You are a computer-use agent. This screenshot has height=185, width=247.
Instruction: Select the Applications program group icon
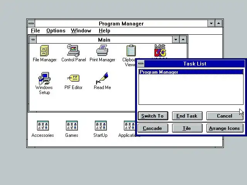pyautogui.click(x=130, y=126)
